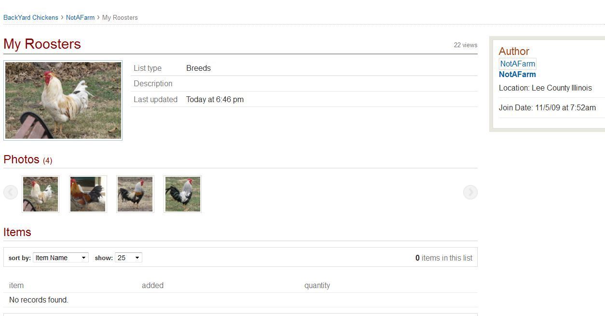605x316 pixels.
Task: Click the My Roosters breadcrumb item
Action: 120,17
